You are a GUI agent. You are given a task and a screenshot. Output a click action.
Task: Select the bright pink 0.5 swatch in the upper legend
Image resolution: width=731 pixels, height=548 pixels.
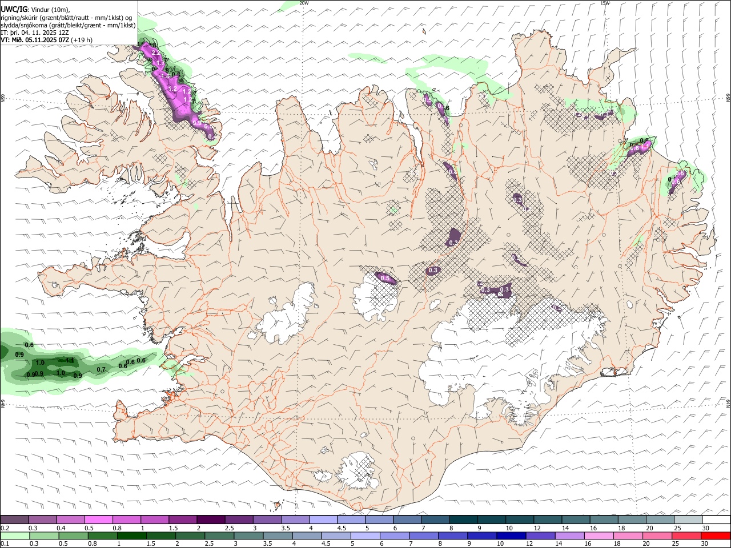[98, 520]
